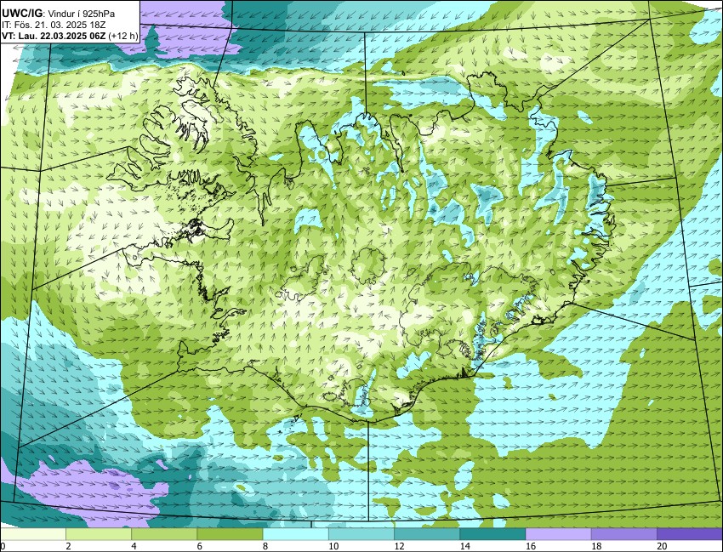Click the legend tick label '0'
The width and height of the screenshot is (723, 552).
tap(3, 546)
